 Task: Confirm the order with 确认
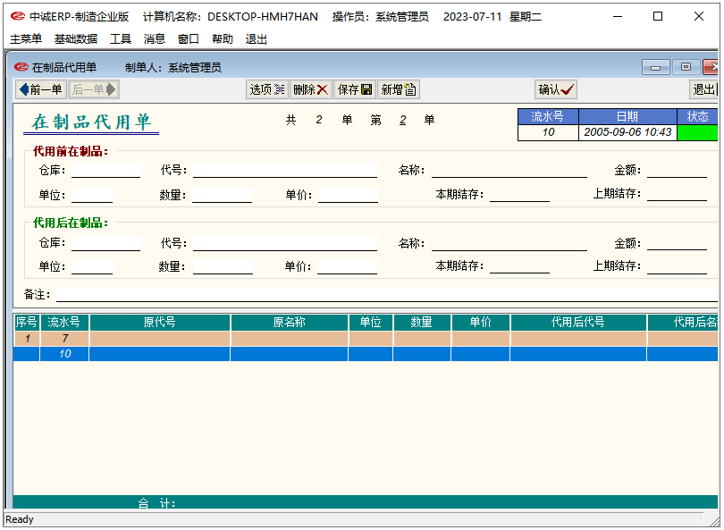[x=556, y=89]
